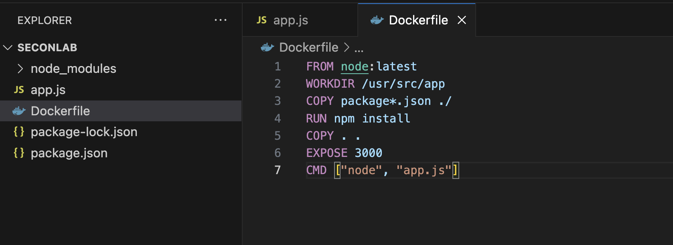Click line number 7 in the gutter

tap(278, 170)
